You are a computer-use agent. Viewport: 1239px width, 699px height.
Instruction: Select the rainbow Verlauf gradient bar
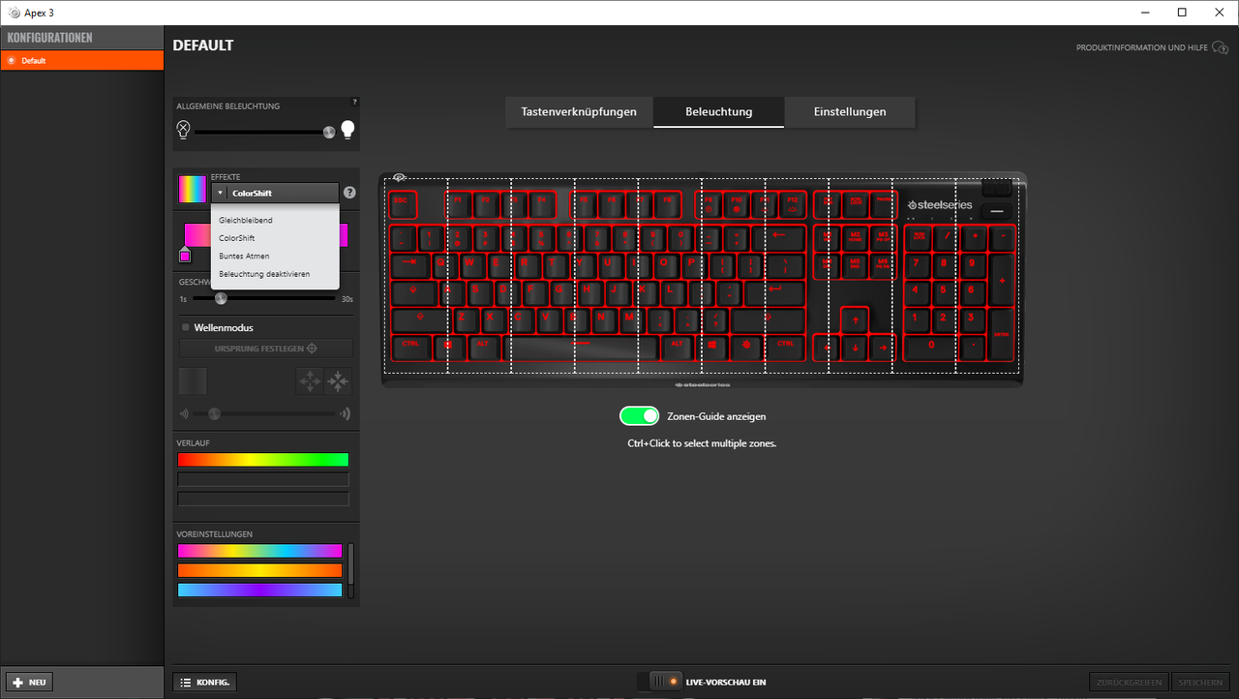click(x=263, y=460)
